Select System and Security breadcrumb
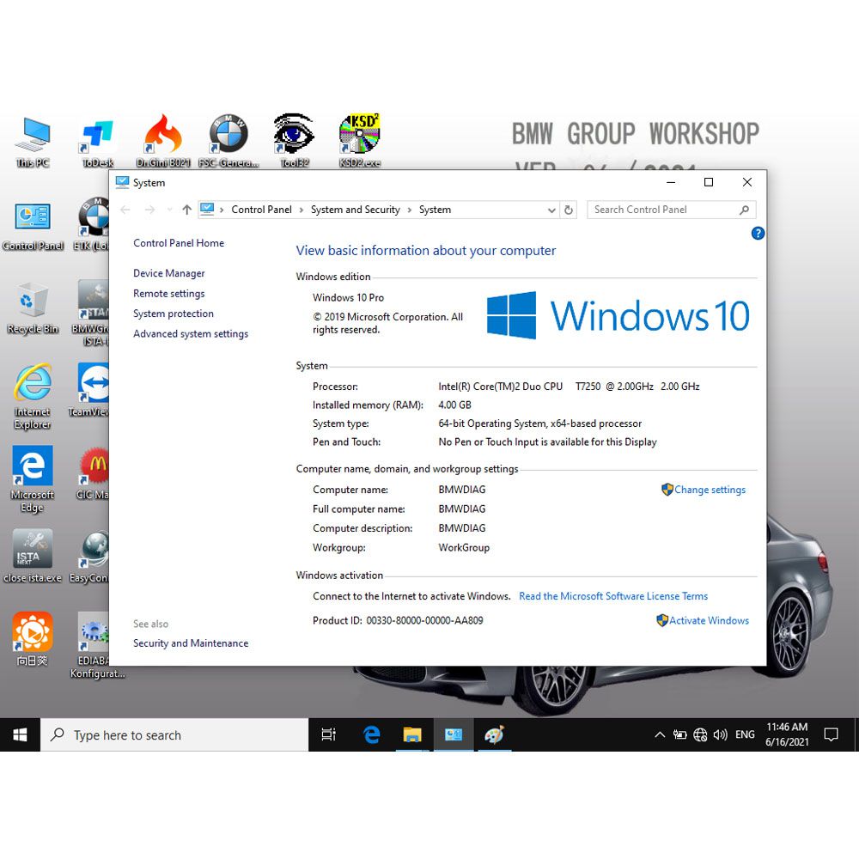Viewport: 859px width, 859px height. coord(356,210)
